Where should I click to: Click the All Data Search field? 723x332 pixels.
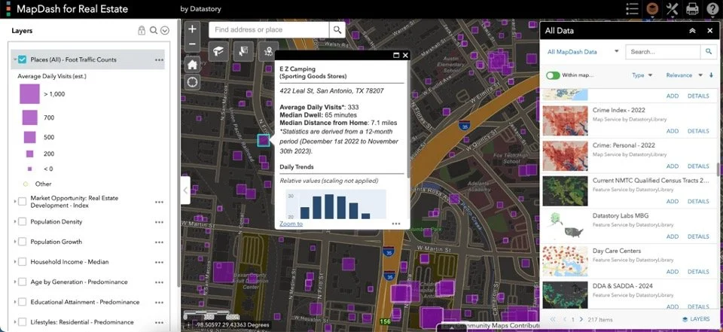click(x=663, y=52)
